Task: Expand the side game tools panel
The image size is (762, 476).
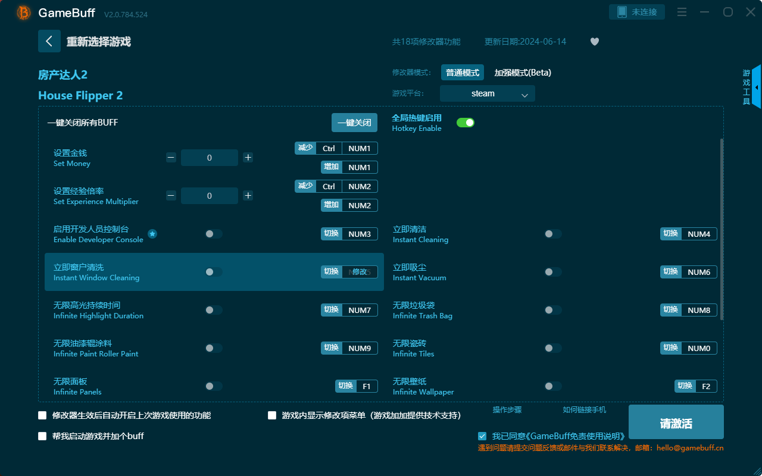Action: pyautogui.click(x=756, y=87)
